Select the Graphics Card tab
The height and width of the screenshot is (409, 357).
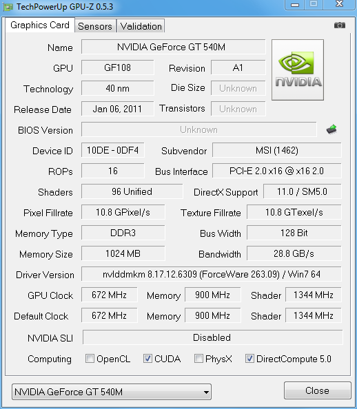40,25
